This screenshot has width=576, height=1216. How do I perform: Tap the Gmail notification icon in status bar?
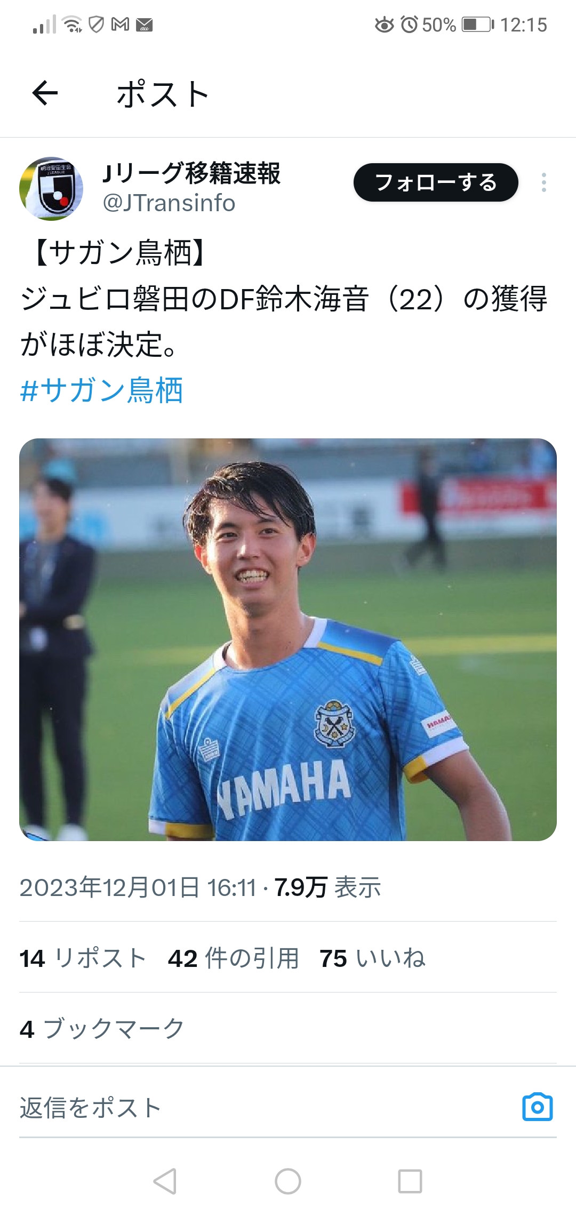tap(121, 25)
